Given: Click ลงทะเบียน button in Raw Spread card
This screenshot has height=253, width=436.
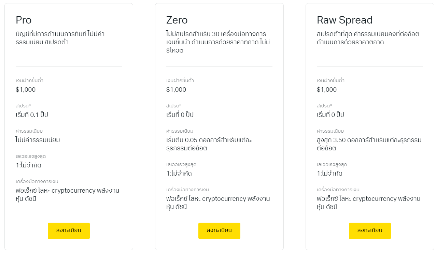Looking at the screenshot, I should (370, 231).
